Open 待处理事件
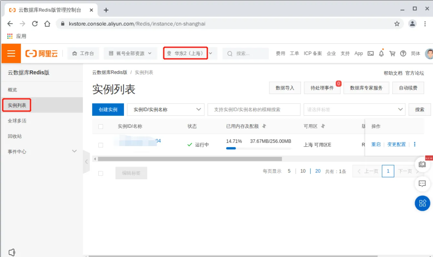This screenshot has width=433, height=257. click(322, 88)
